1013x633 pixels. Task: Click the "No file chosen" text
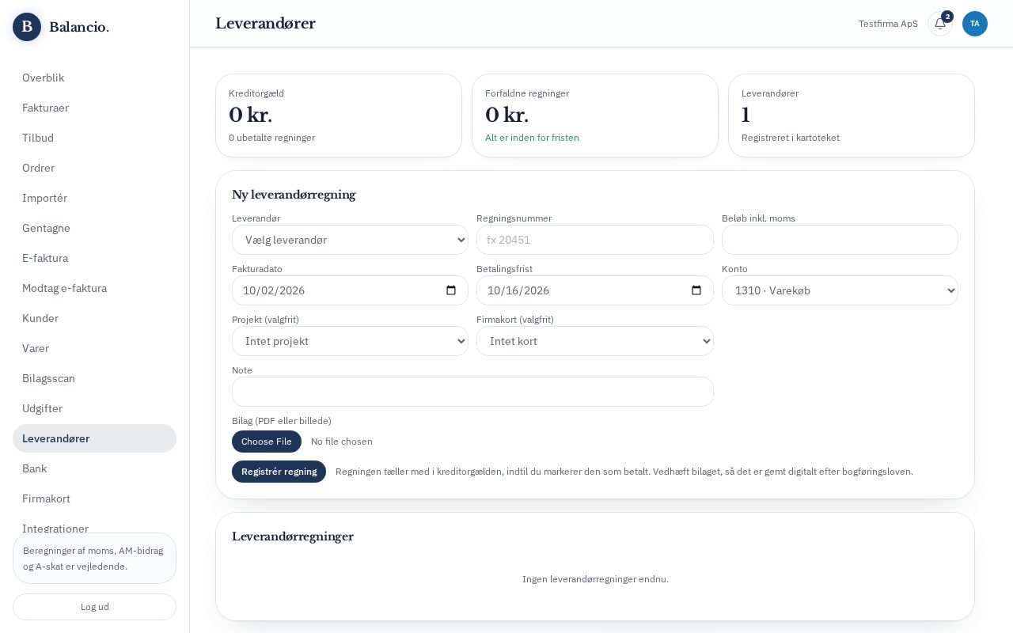342,442
